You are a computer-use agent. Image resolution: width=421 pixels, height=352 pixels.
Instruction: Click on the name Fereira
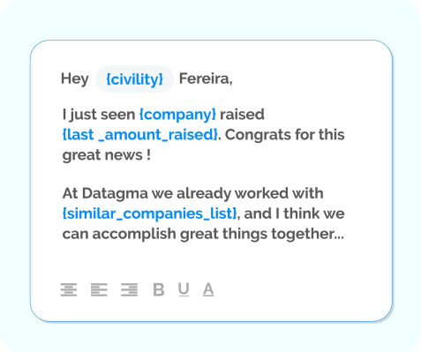point(206,79)
